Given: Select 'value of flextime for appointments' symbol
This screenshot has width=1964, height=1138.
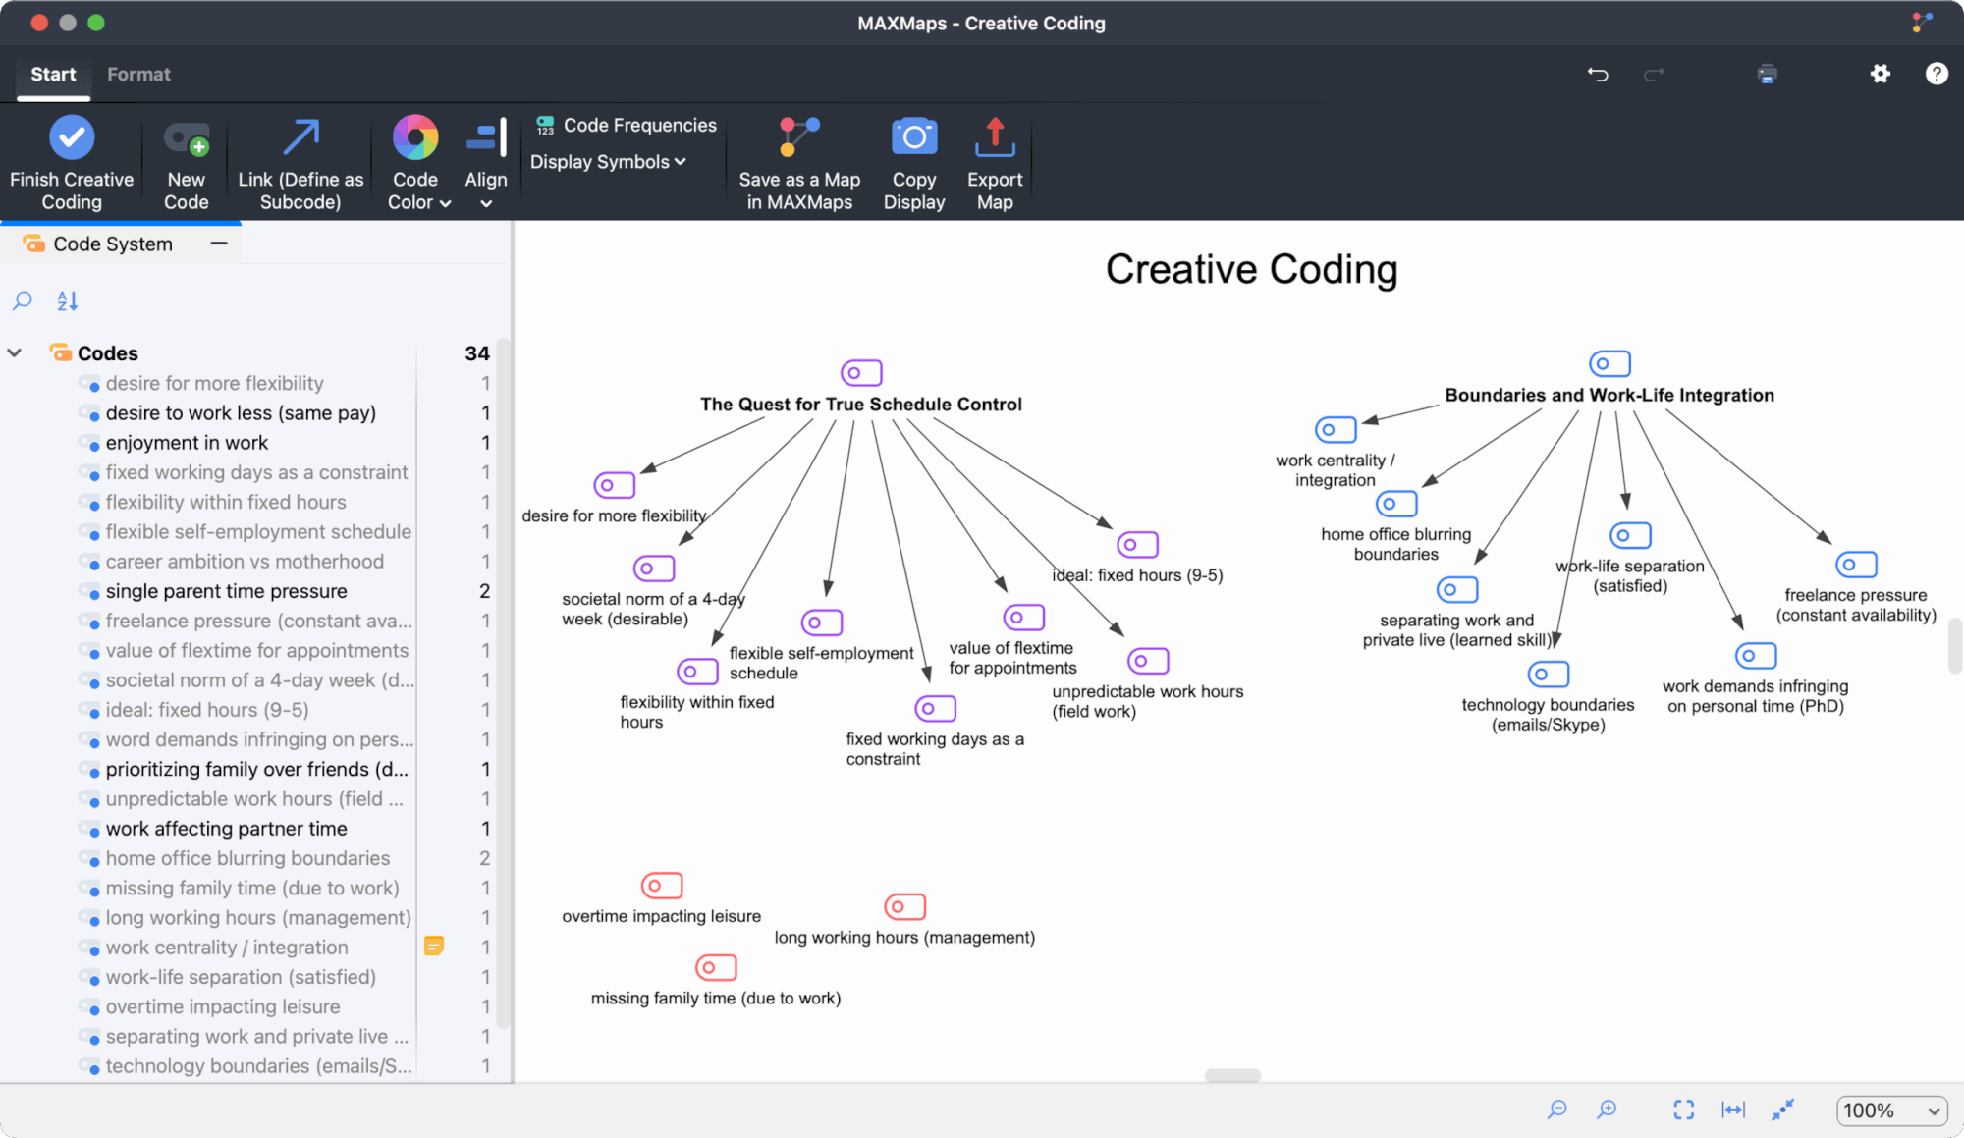Looking at the screenshot, I should [x=1023, y=618].
